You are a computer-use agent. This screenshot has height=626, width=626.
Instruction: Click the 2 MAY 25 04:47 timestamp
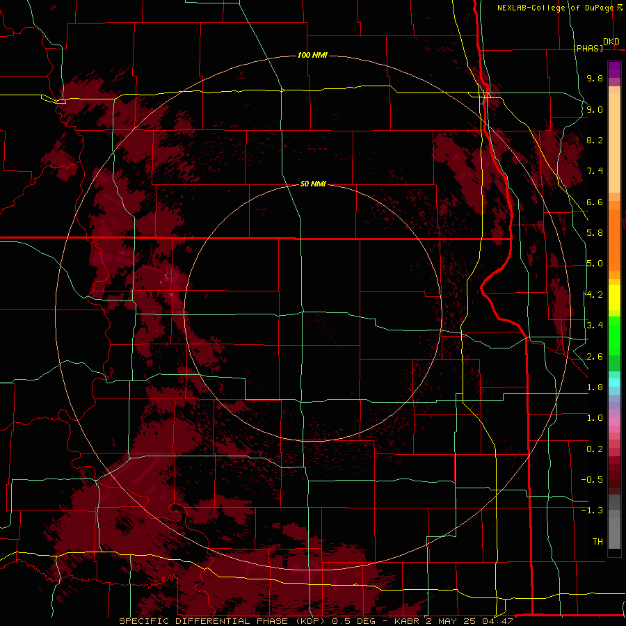pos(469,621)
